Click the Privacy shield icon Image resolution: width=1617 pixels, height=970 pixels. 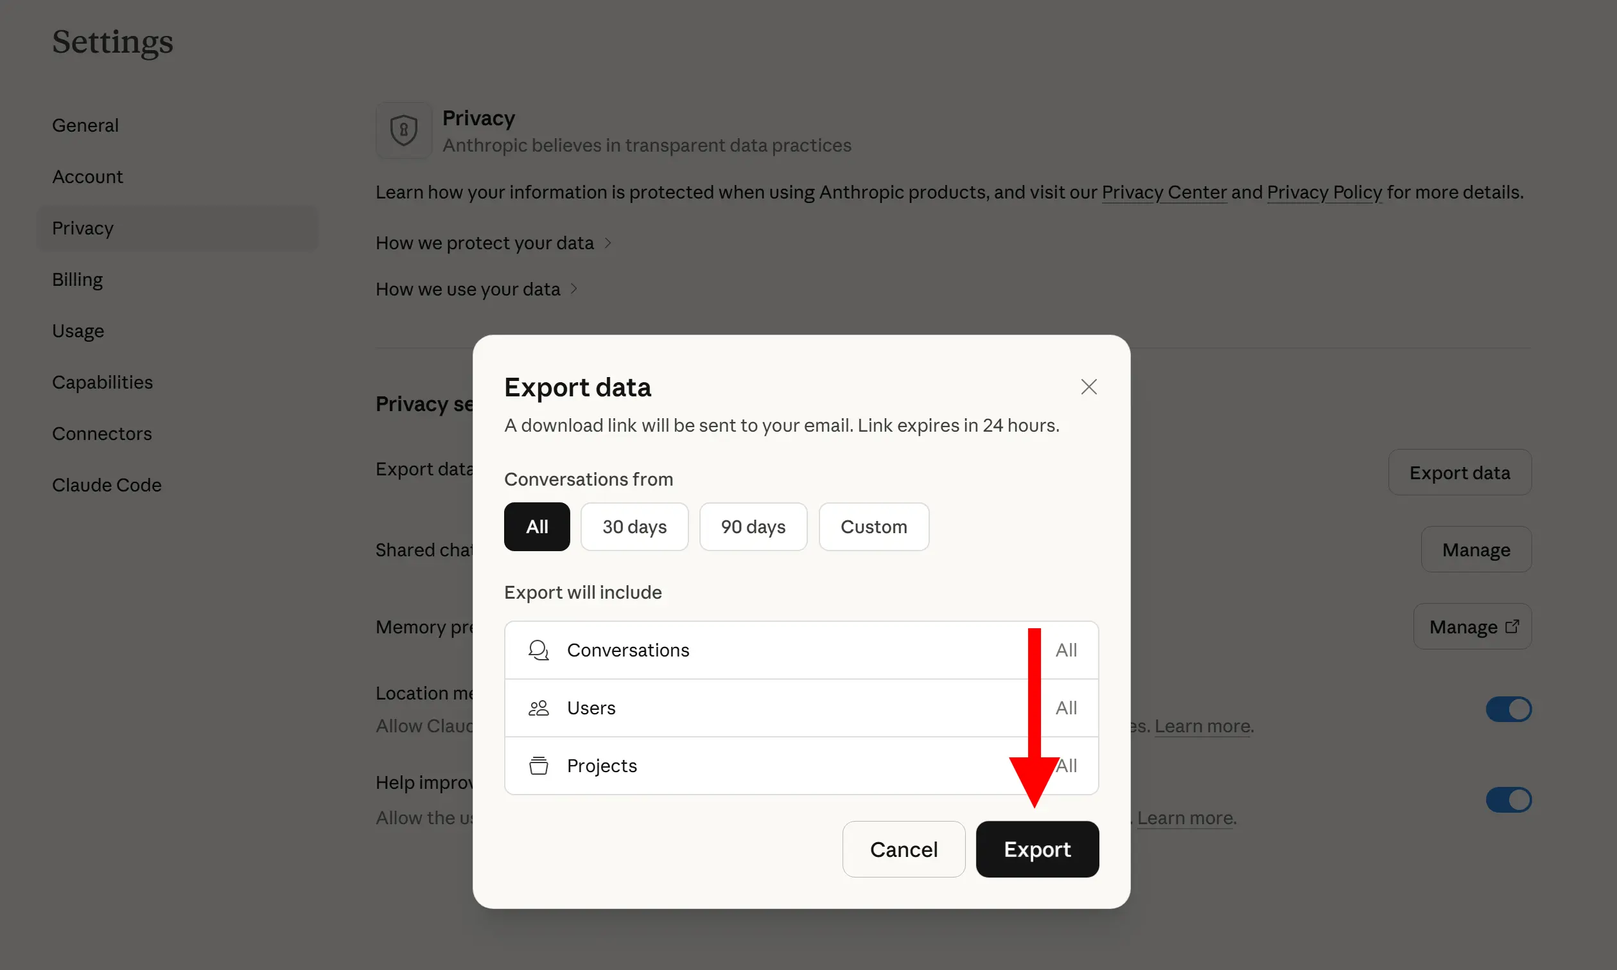[404, 130]
